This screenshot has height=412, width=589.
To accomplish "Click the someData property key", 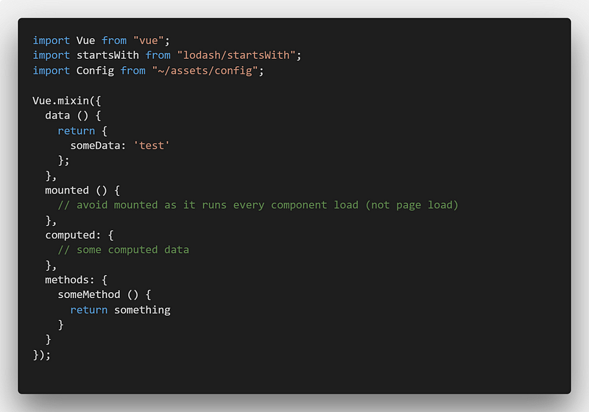I will click(x=95, y=146).
